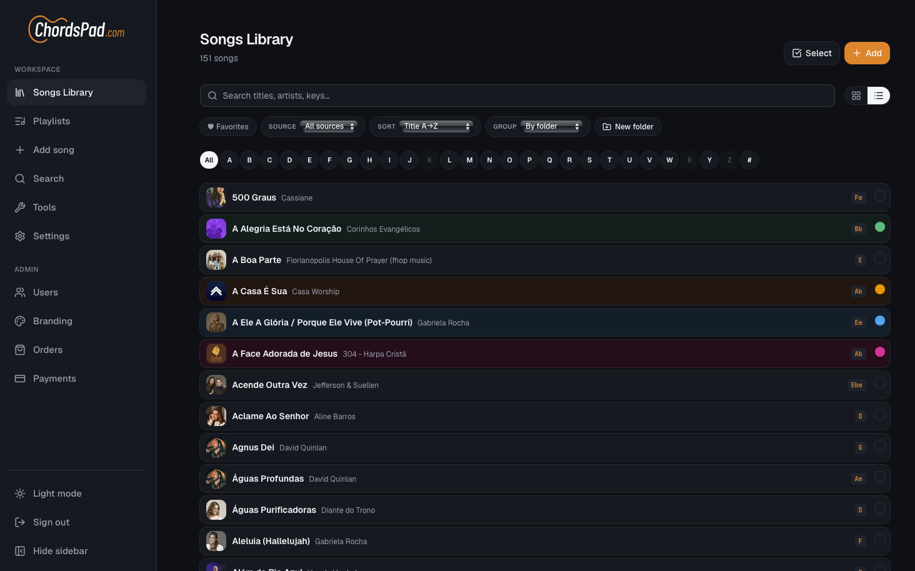Click the E key badge on A Boa Parte
This screenshot has width=915, height=571.
[861, 260]
